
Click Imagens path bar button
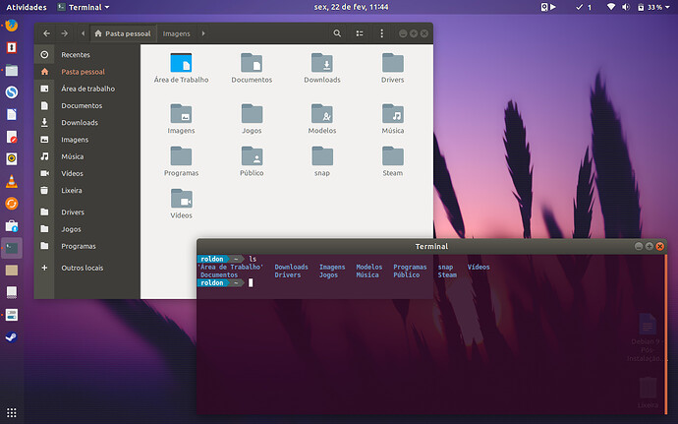(177, 33)
